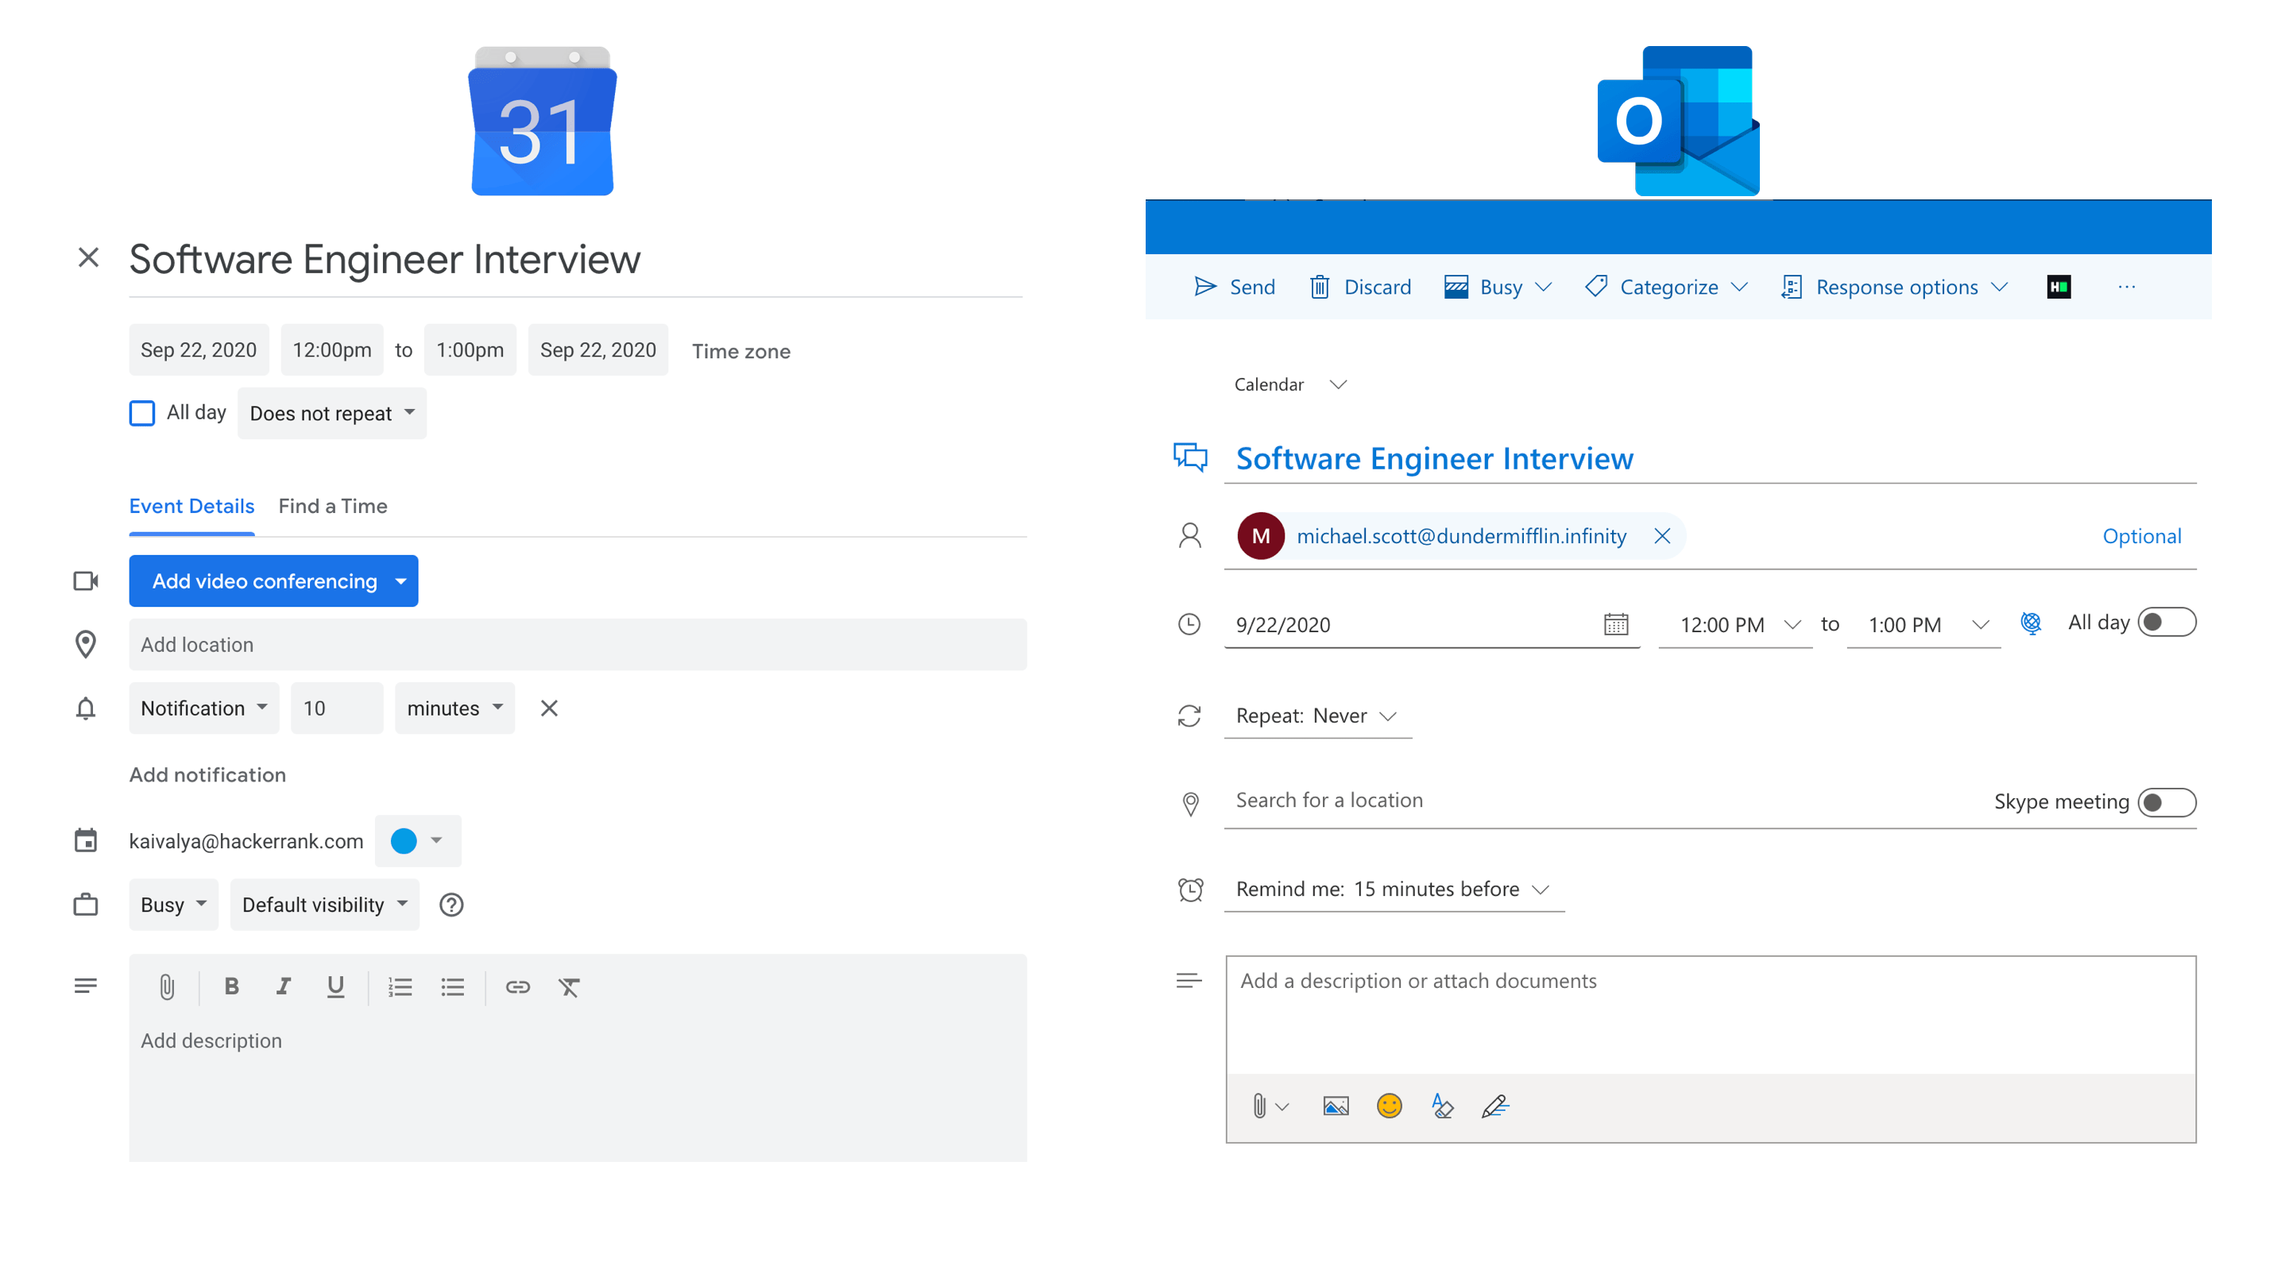Image resolution: width=2285 pixels, height=1285 pixels.
Task: Insert picture inline in Outlook description
Action: (x=1335, y=1106)
